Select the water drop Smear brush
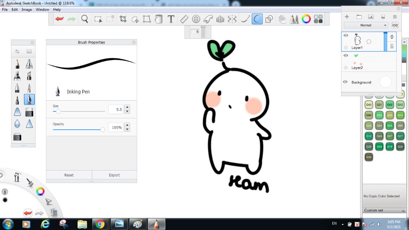This screenshot has height=230, width=409. [x=17, y=124]
